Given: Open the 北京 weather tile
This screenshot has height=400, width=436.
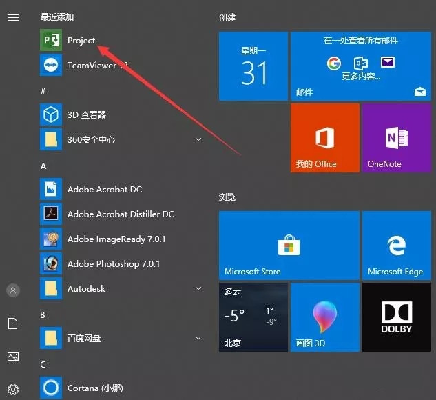Looking at the screenshot, I should pyautogui.click(x=253, y=317).
